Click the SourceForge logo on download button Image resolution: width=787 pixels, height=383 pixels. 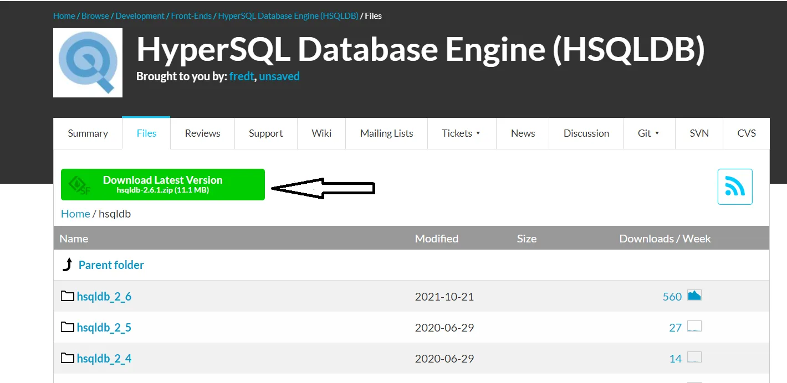(79, 185)
